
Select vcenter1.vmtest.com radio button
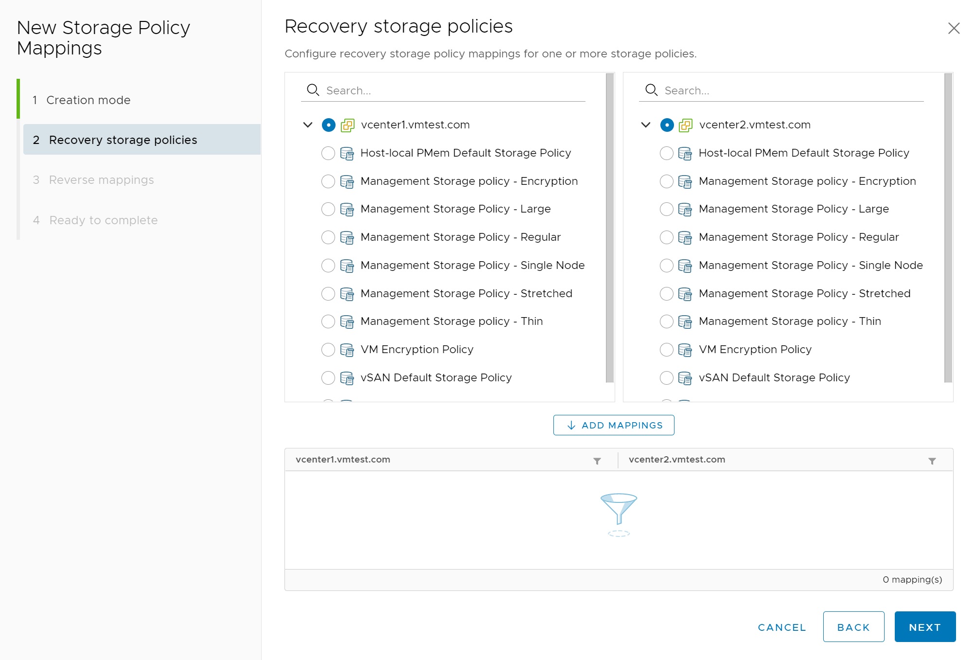[329, 125]
